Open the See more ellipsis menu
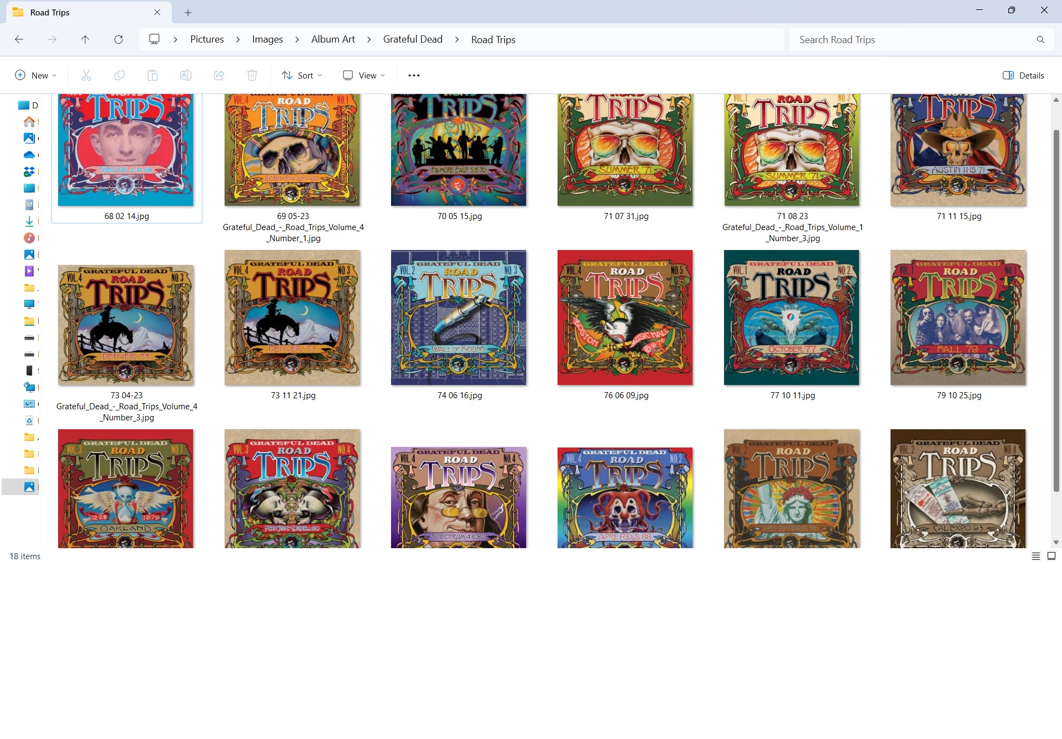The image size is (1062, 739). 414,75
